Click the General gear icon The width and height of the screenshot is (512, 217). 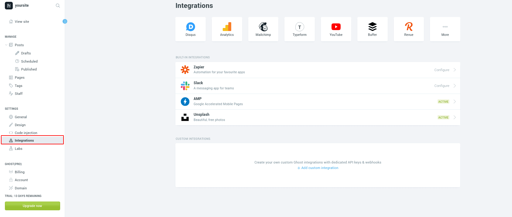point(11,117)
